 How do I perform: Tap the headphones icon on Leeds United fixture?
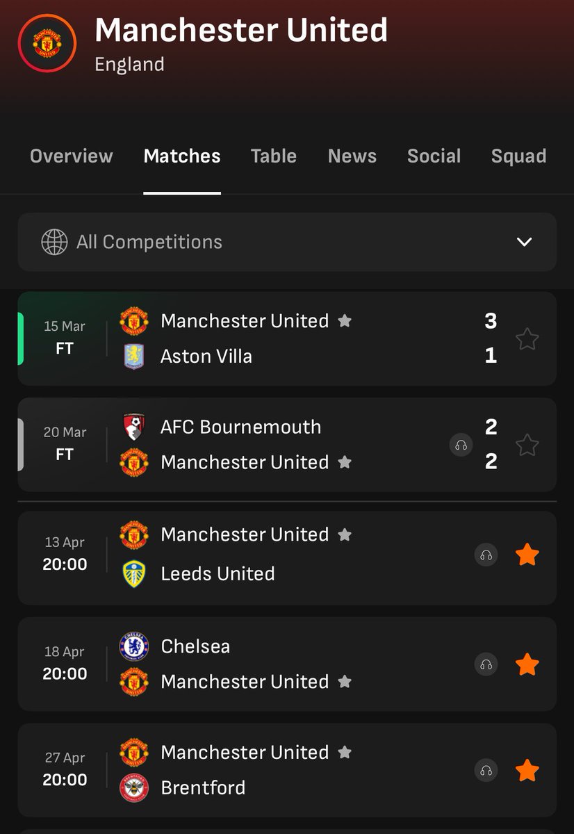(486, 555)
